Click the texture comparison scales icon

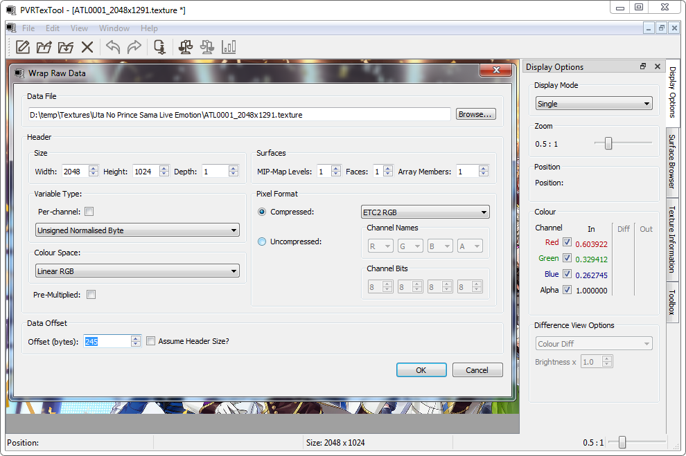pos(186,47)
